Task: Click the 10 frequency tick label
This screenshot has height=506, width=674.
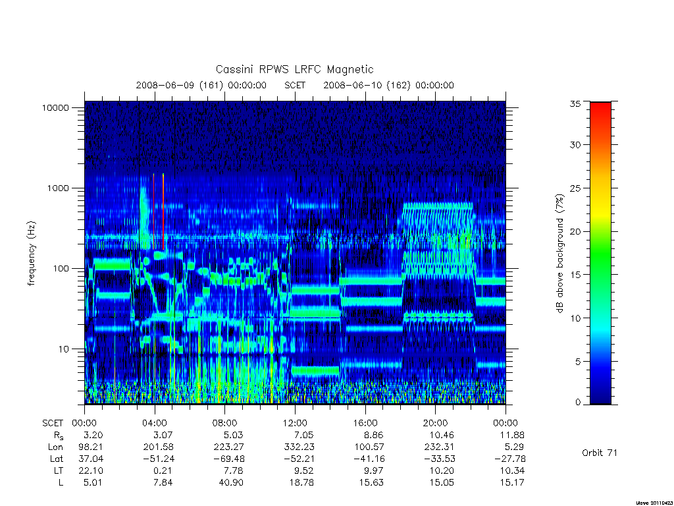Action: point(64,349)
